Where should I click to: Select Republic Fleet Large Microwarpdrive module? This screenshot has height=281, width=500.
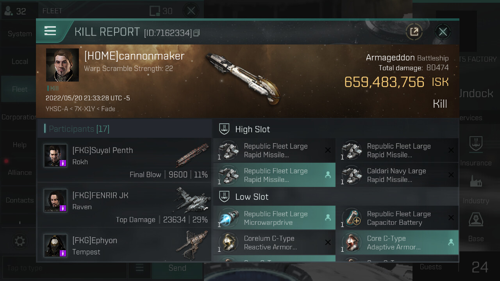click(275, 218)
